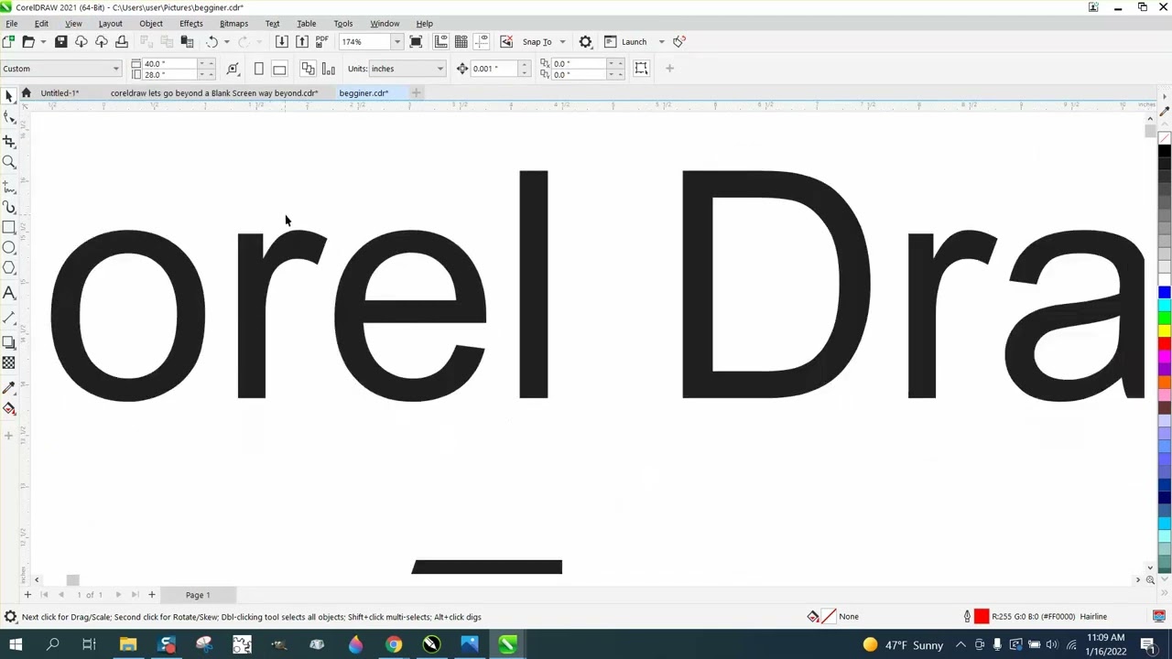The image size is (1172, 659).
Task: Select the Interactive Fill tool
Action: tap(9, 408)
